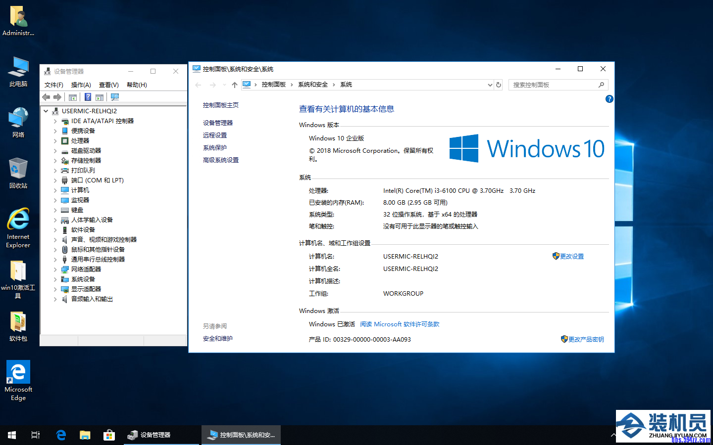Expand the 显示适配器 (display adapters) node
This screenshot has width=713, height=445.
pyautogui.click(x=55, y=289)
